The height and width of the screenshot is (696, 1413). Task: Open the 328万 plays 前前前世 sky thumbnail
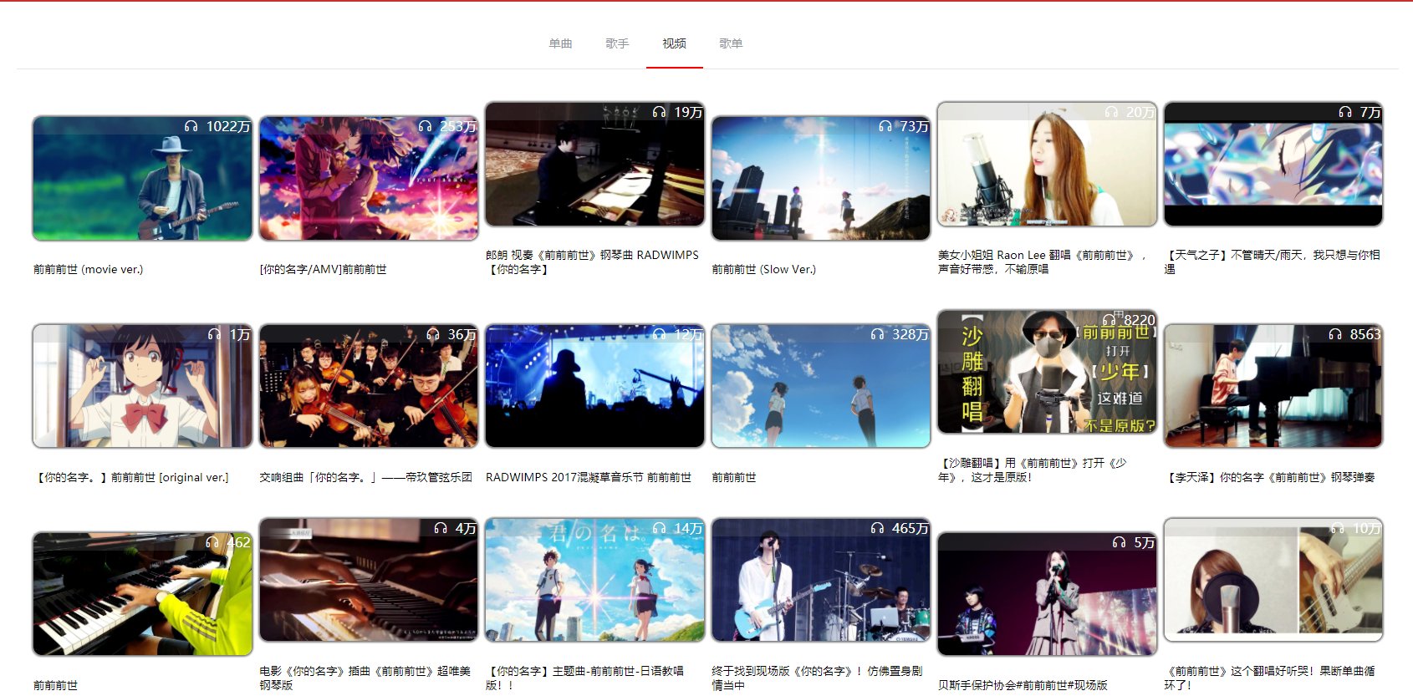(821, 386)
